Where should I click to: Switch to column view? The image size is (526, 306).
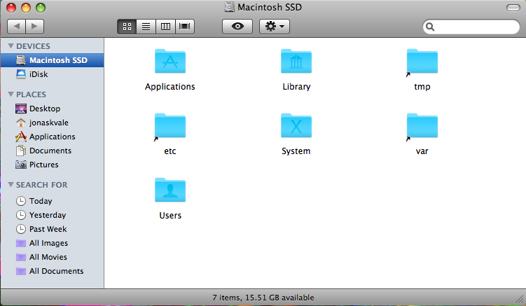click(165, 27)
